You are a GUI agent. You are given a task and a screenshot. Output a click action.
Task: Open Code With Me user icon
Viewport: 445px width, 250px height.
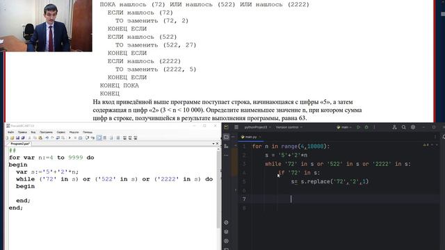394,127
